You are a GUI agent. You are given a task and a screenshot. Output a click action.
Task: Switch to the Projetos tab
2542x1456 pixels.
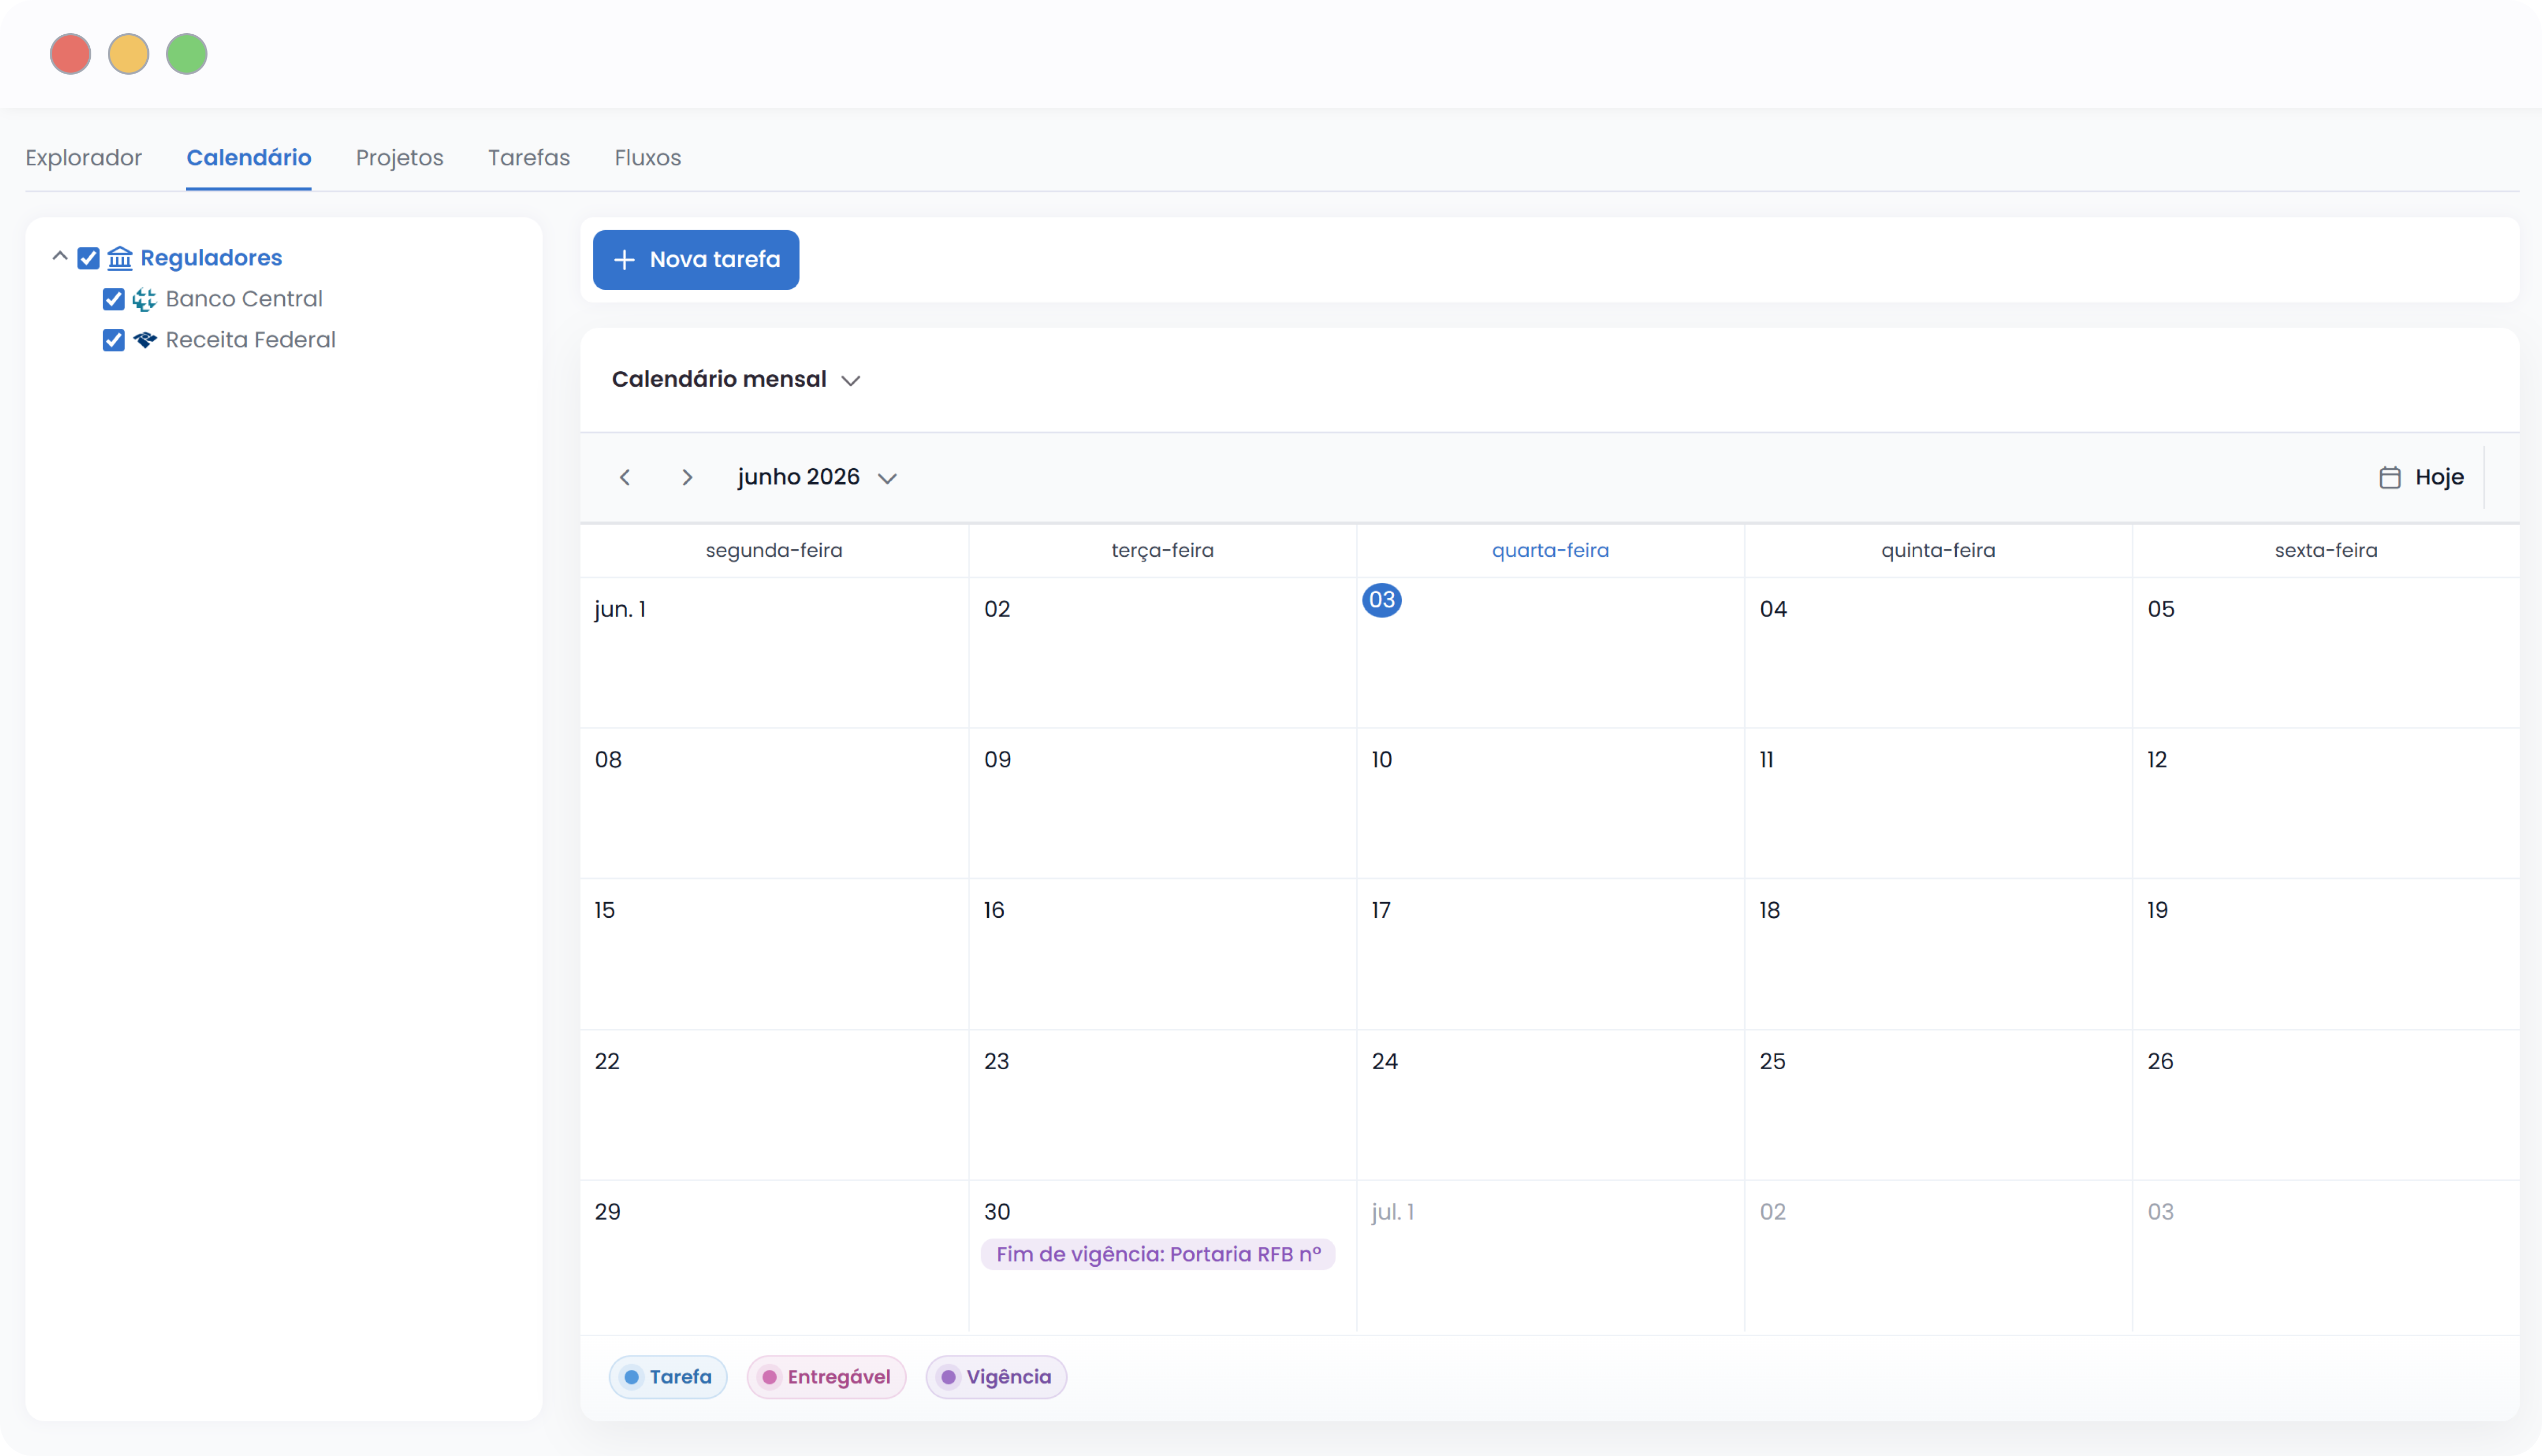(x=399, y=158)
